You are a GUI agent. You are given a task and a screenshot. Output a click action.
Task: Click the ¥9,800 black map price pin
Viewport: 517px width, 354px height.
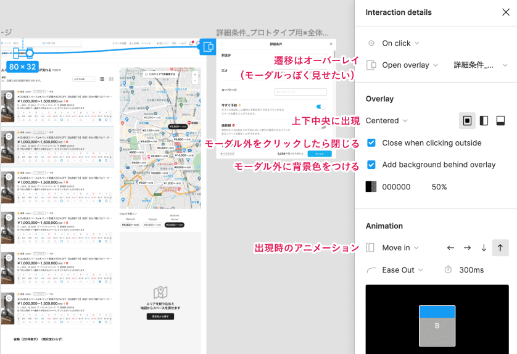(x=178, y=126)
